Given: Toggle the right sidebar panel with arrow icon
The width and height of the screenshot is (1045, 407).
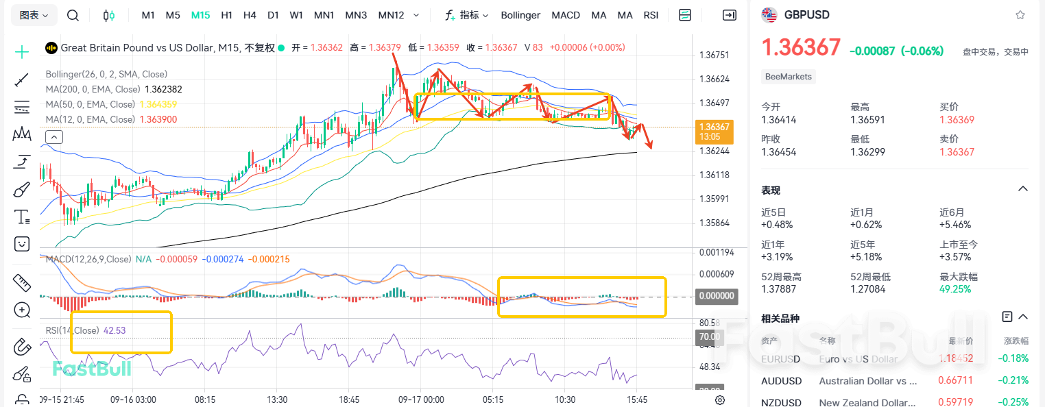Looking at the screenshot, I should pos(730,15).
